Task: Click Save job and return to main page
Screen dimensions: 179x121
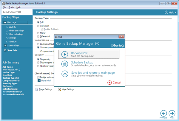Action: point(93,73)
